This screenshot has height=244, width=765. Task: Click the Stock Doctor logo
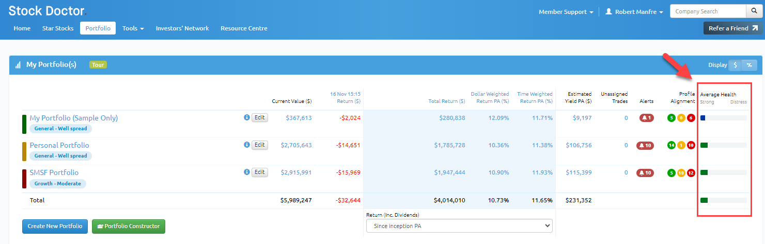(x=47, y=10)
